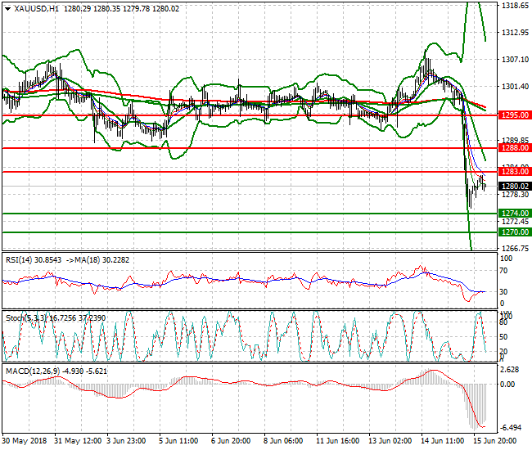532x450 pixels.
Task: Click the 1274.00 green support level tag
Action: tap(515, 214)
